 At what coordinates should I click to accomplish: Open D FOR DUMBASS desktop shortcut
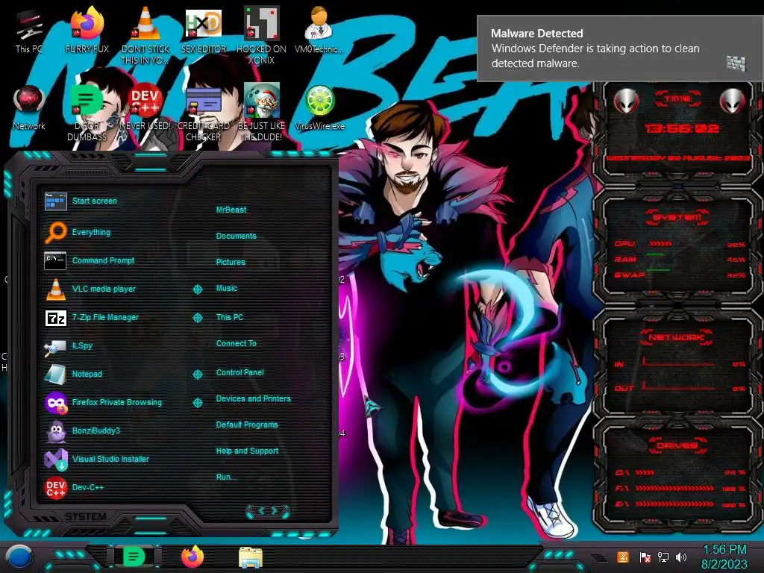[x=87, y=113]
